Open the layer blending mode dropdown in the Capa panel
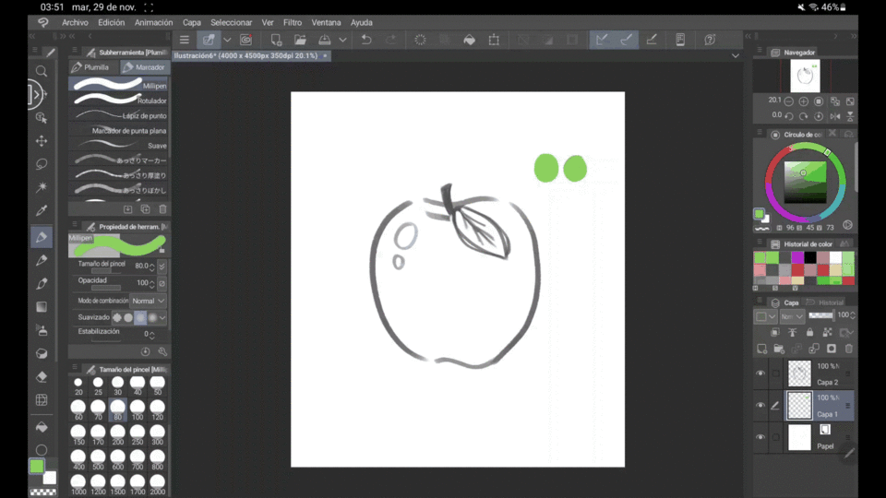886x498 pixels. click(x=792, y=316)
